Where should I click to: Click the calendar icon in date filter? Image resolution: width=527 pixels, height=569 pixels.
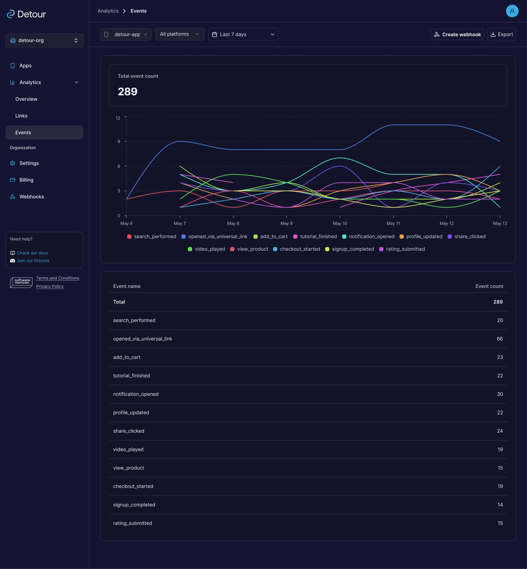tap(215, 35)
